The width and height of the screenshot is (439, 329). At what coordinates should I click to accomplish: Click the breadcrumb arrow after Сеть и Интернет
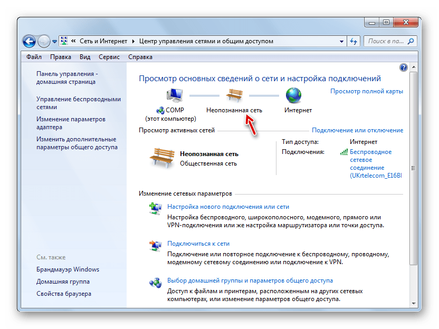click(133, 42)
